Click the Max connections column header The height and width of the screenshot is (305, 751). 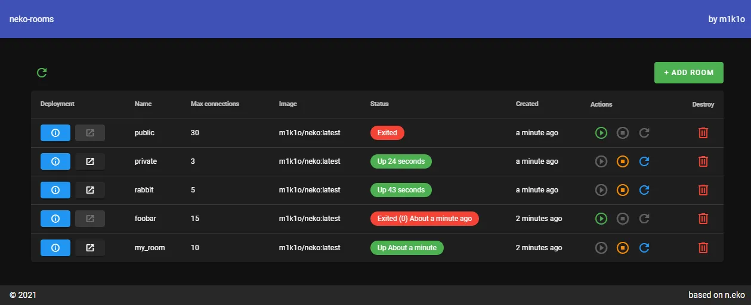(215, 104)
